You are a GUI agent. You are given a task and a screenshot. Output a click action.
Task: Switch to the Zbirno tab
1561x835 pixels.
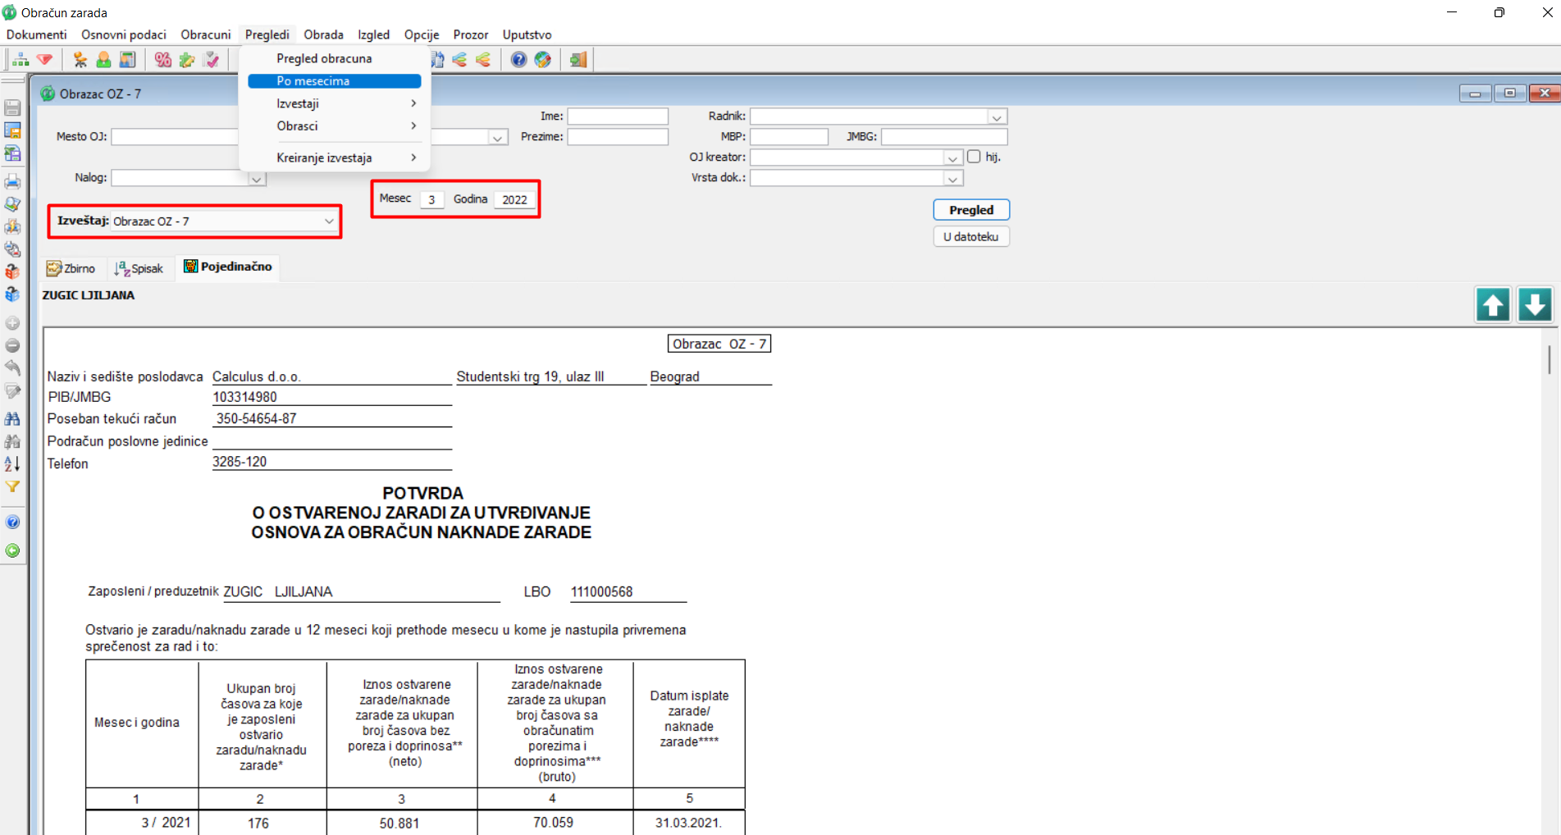tap(71, 268)
